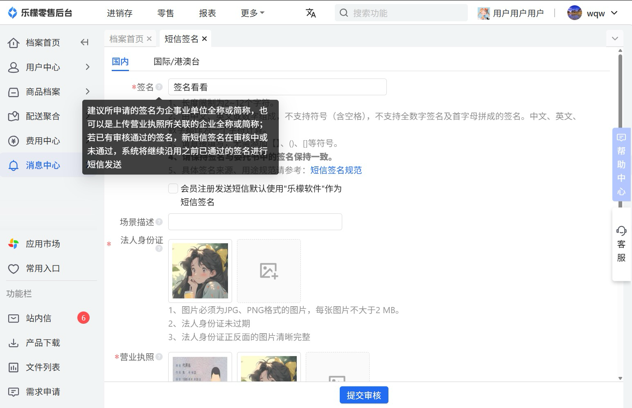
Task: Click the 签名 input field
Action: tap(278, 87)
